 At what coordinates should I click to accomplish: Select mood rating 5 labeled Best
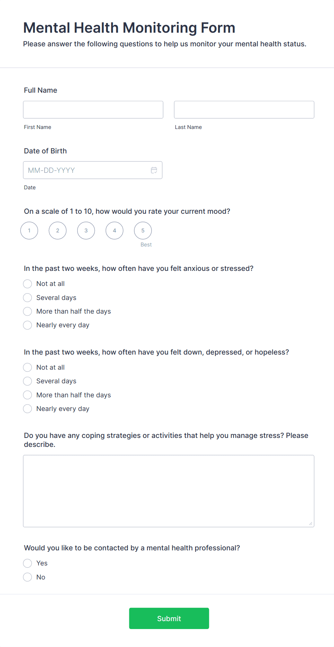coord(143,231)
